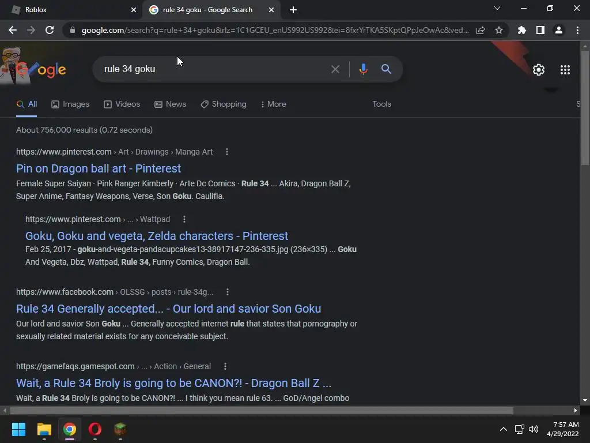Close the Google Search tab

(271, 10)
